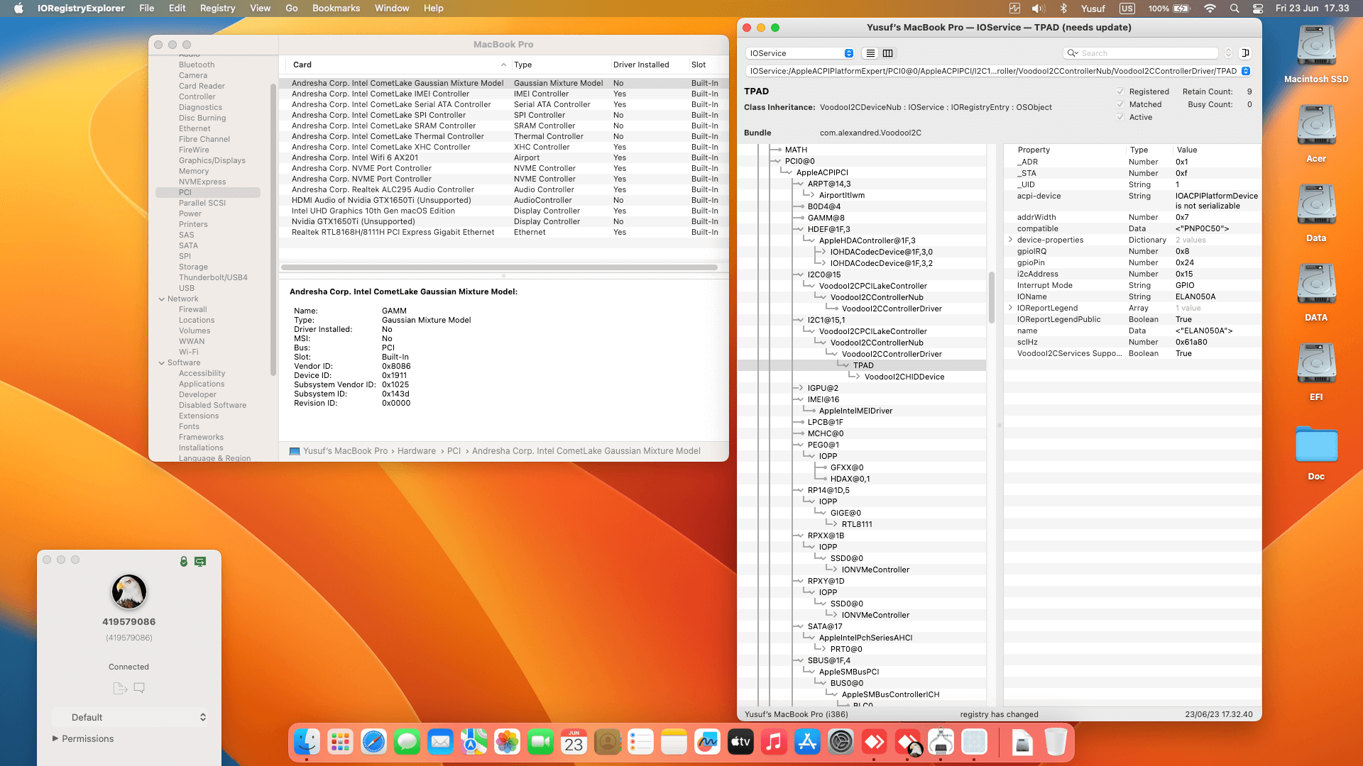Open Reminders from the dock
Screen dimensions: 1363x766
coord(640,743)
